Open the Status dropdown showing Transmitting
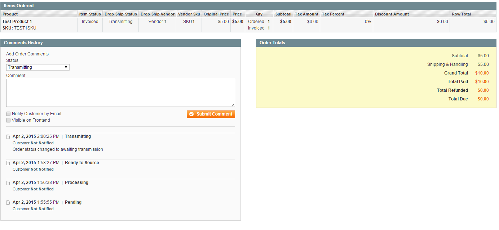This screenshot has width=499, height=230. [38, 67]
